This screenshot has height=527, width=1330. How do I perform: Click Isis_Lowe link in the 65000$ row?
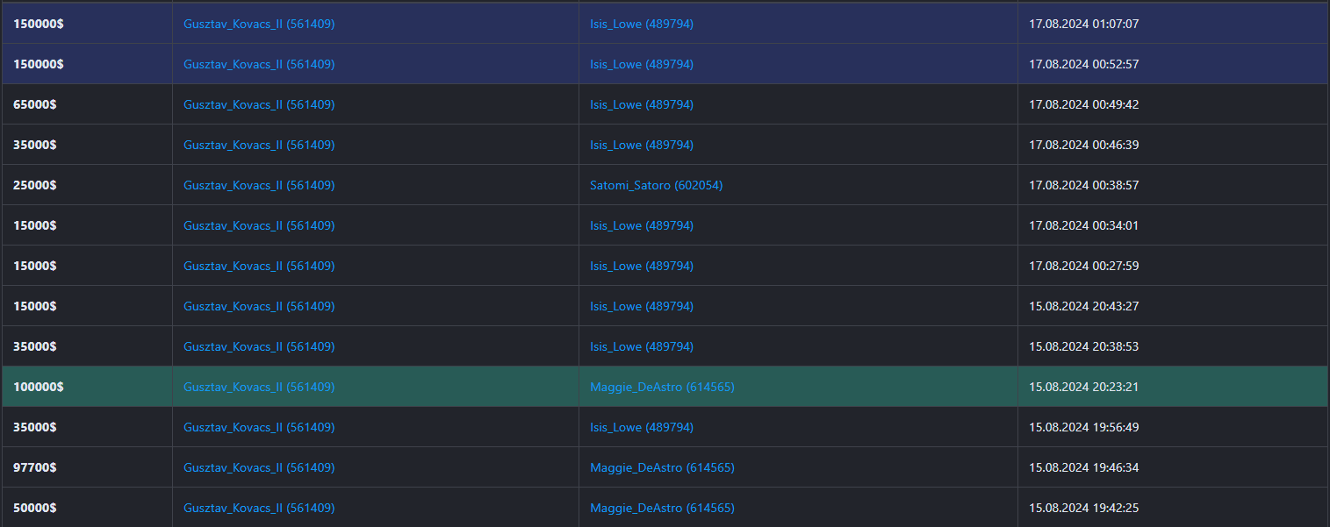[641, 104]
